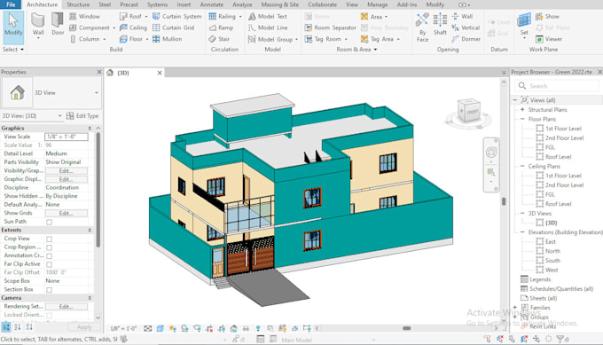This screenshot has height=345, width=603.
Task: Collapse the Extents properties section
Action: coord(90,230)
